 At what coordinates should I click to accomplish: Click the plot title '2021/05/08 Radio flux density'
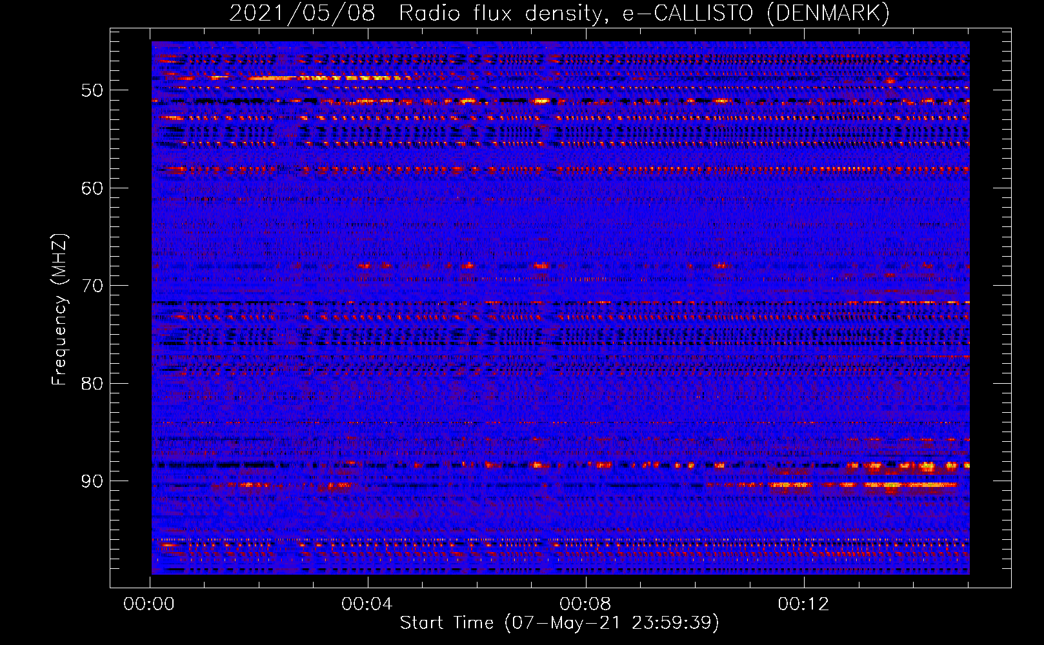418,14
